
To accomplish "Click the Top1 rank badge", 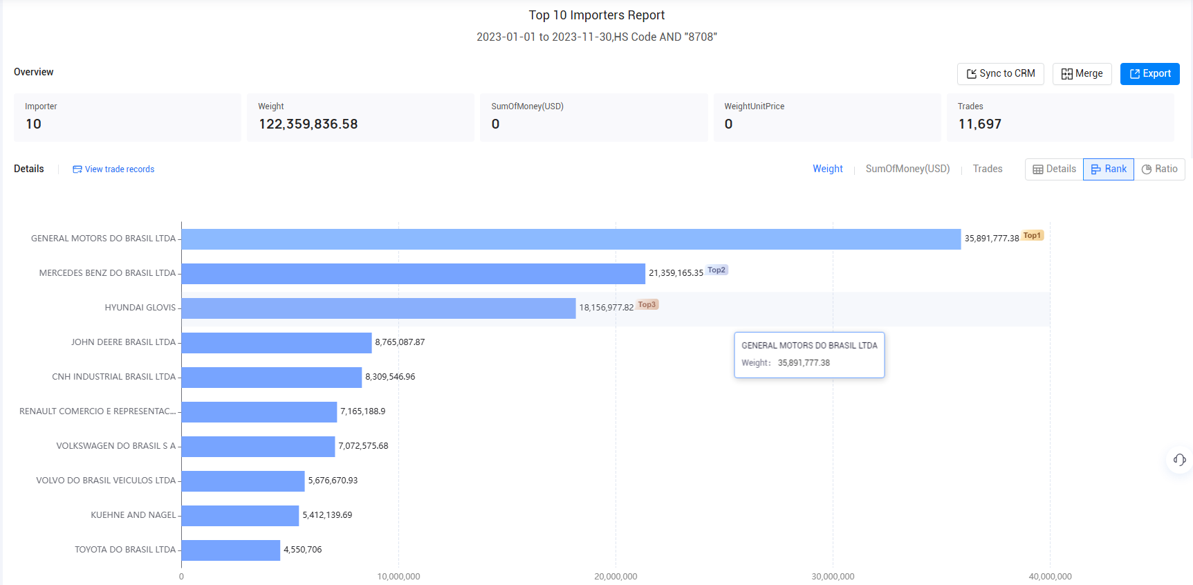I will tap(1033, 236).
